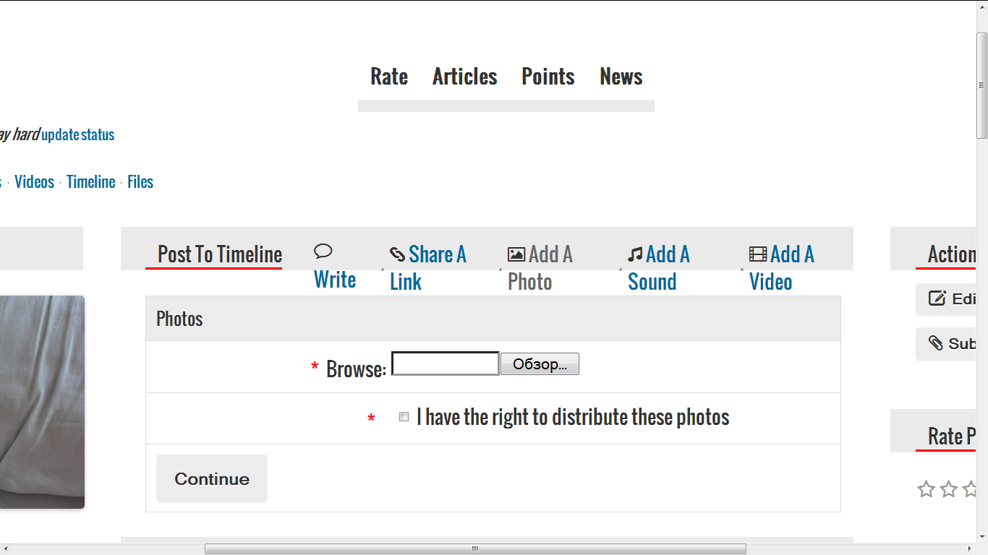The image size is (988, 555).
Task: Click the horizontal scrollbar thumb
Action: pyautogui.click(x=475, y=549)
